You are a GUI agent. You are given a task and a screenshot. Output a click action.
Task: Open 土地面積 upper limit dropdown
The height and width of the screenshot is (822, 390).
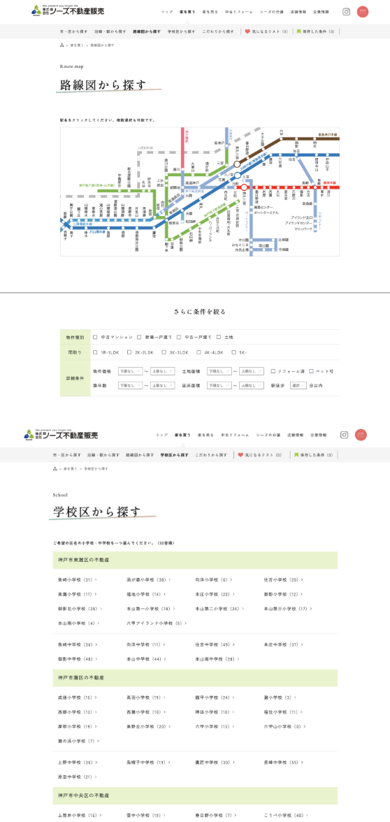(251, 371)
